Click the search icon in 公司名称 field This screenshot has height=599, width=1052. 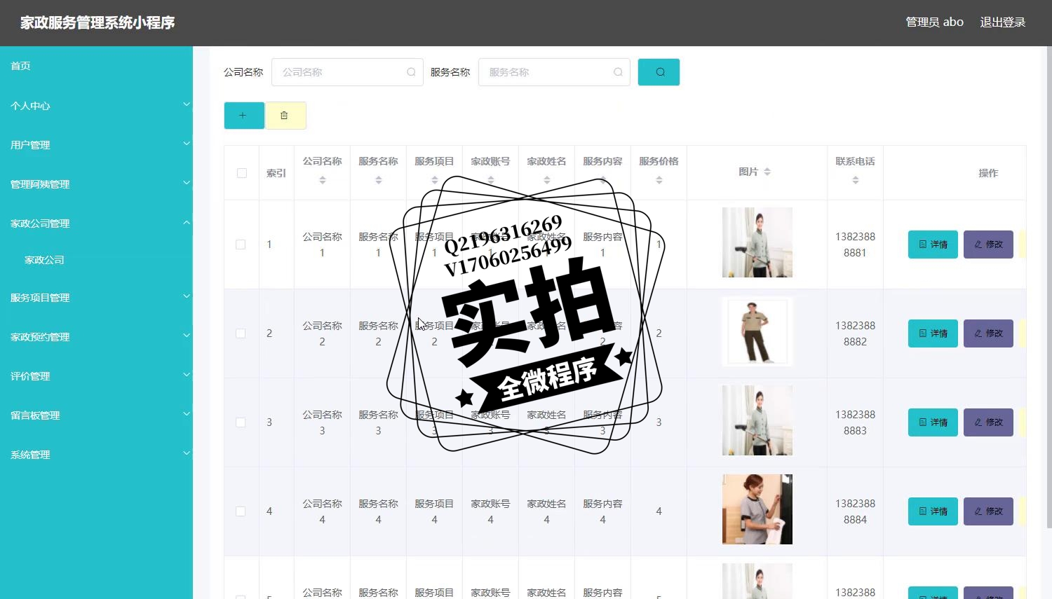tap(411, 72)
